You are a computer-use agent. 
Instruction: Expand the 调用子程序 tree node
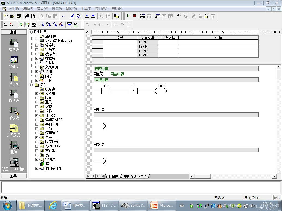(x=37, y=169)
